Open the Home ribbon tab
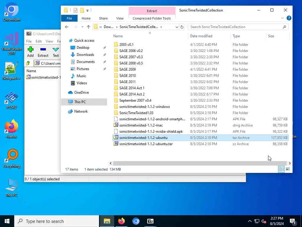Screen dimensions: 302x227 click(x=86, y=18)
